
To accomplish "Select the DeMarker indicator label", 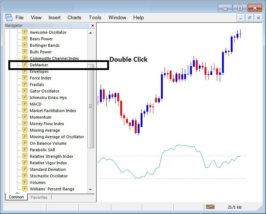I will click(x=39, y=65).
